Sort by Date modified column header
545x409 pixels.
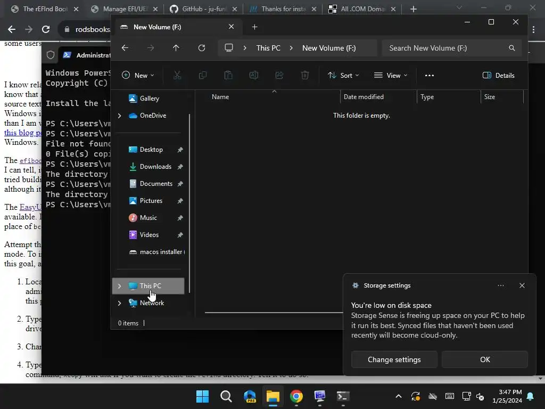click(x=364, y=97)
